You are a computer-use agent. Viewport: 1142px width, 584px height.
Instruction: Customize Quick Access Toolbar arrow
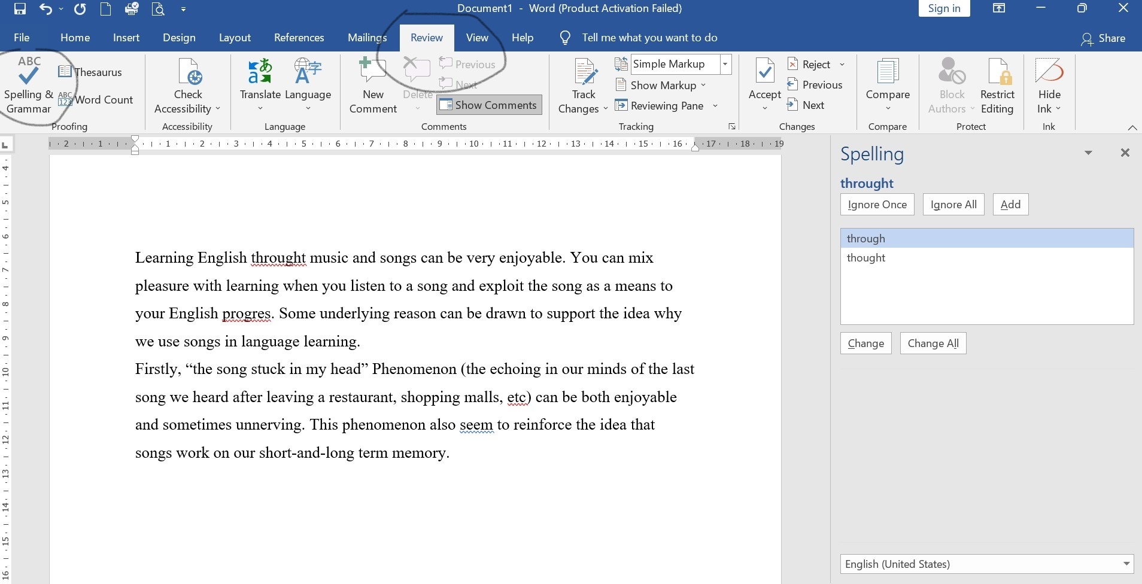183,9
